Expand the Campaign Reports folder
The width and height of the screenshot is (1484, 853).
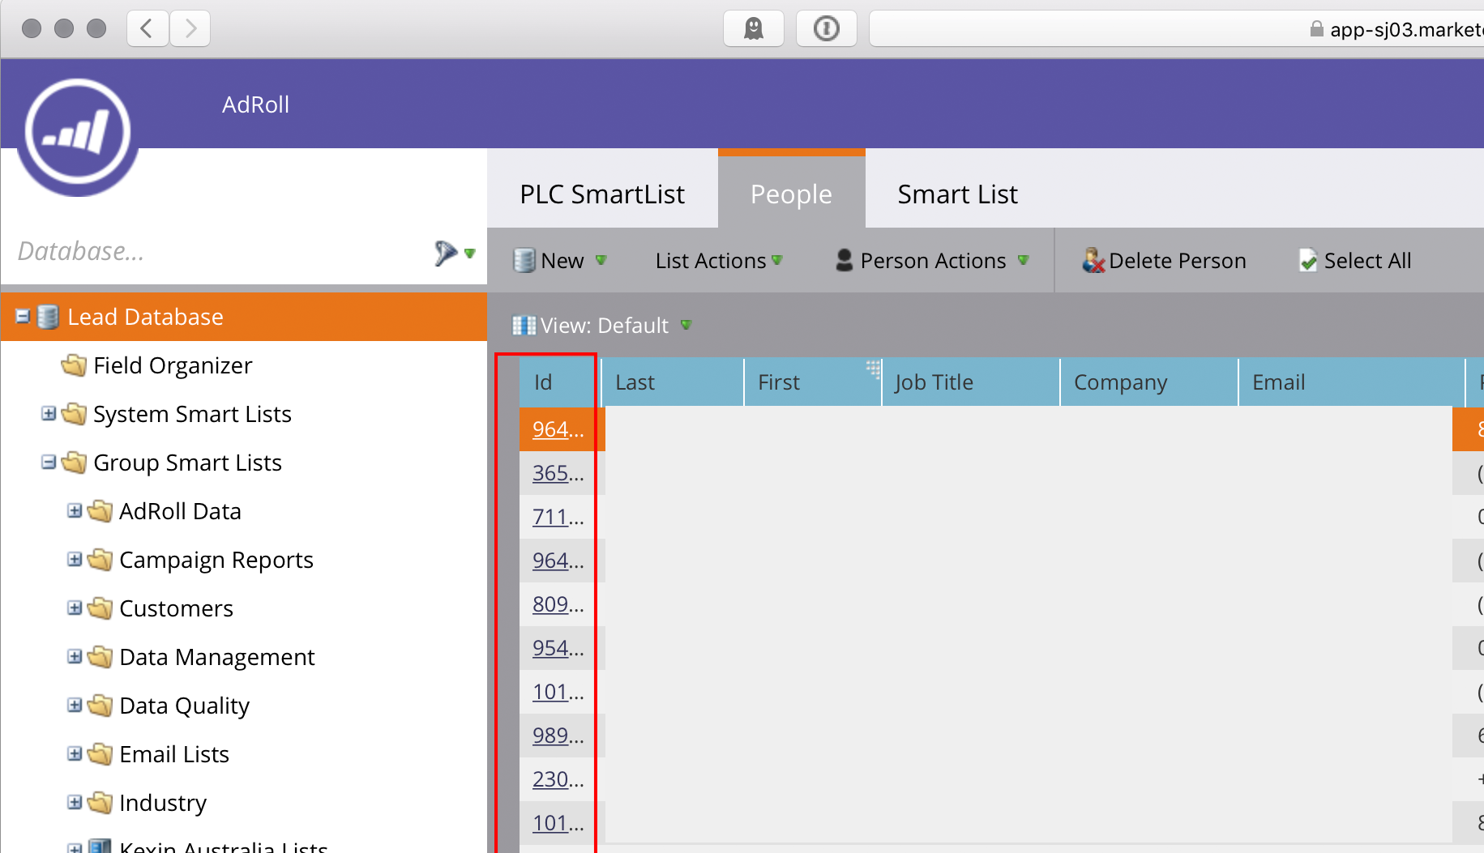pos(75,559)
